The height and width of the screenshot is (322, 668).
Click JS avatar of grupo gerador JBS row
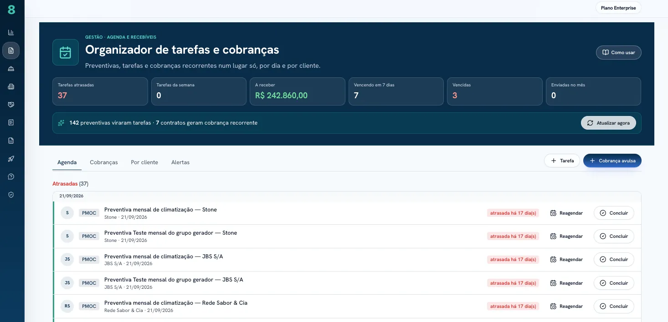(67, 283)
